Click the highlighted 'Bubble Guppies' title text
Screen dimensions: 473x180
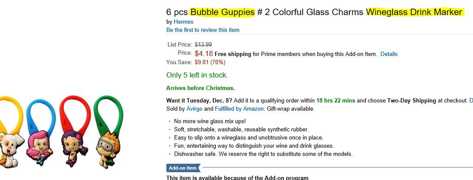click(222, 12)
